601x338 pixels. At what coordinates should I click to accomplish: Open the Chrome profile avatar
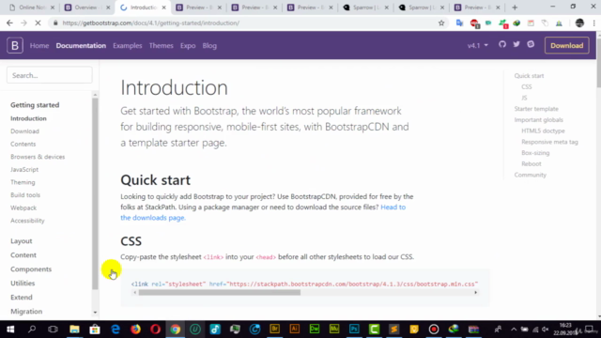(x=579, y=23)
